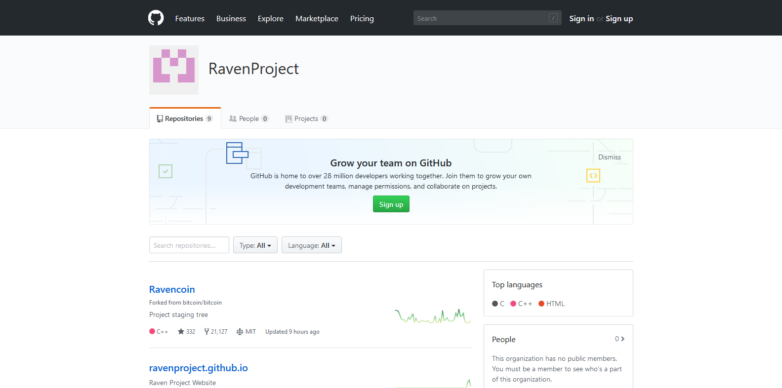782x388 pixels.
Task: Open the People chevron arrow in sidebar
Action: 622,339
